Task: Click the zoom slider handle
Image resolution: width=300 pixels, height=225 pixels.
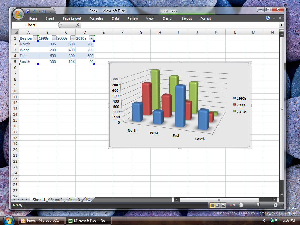Action: [258, 205]
